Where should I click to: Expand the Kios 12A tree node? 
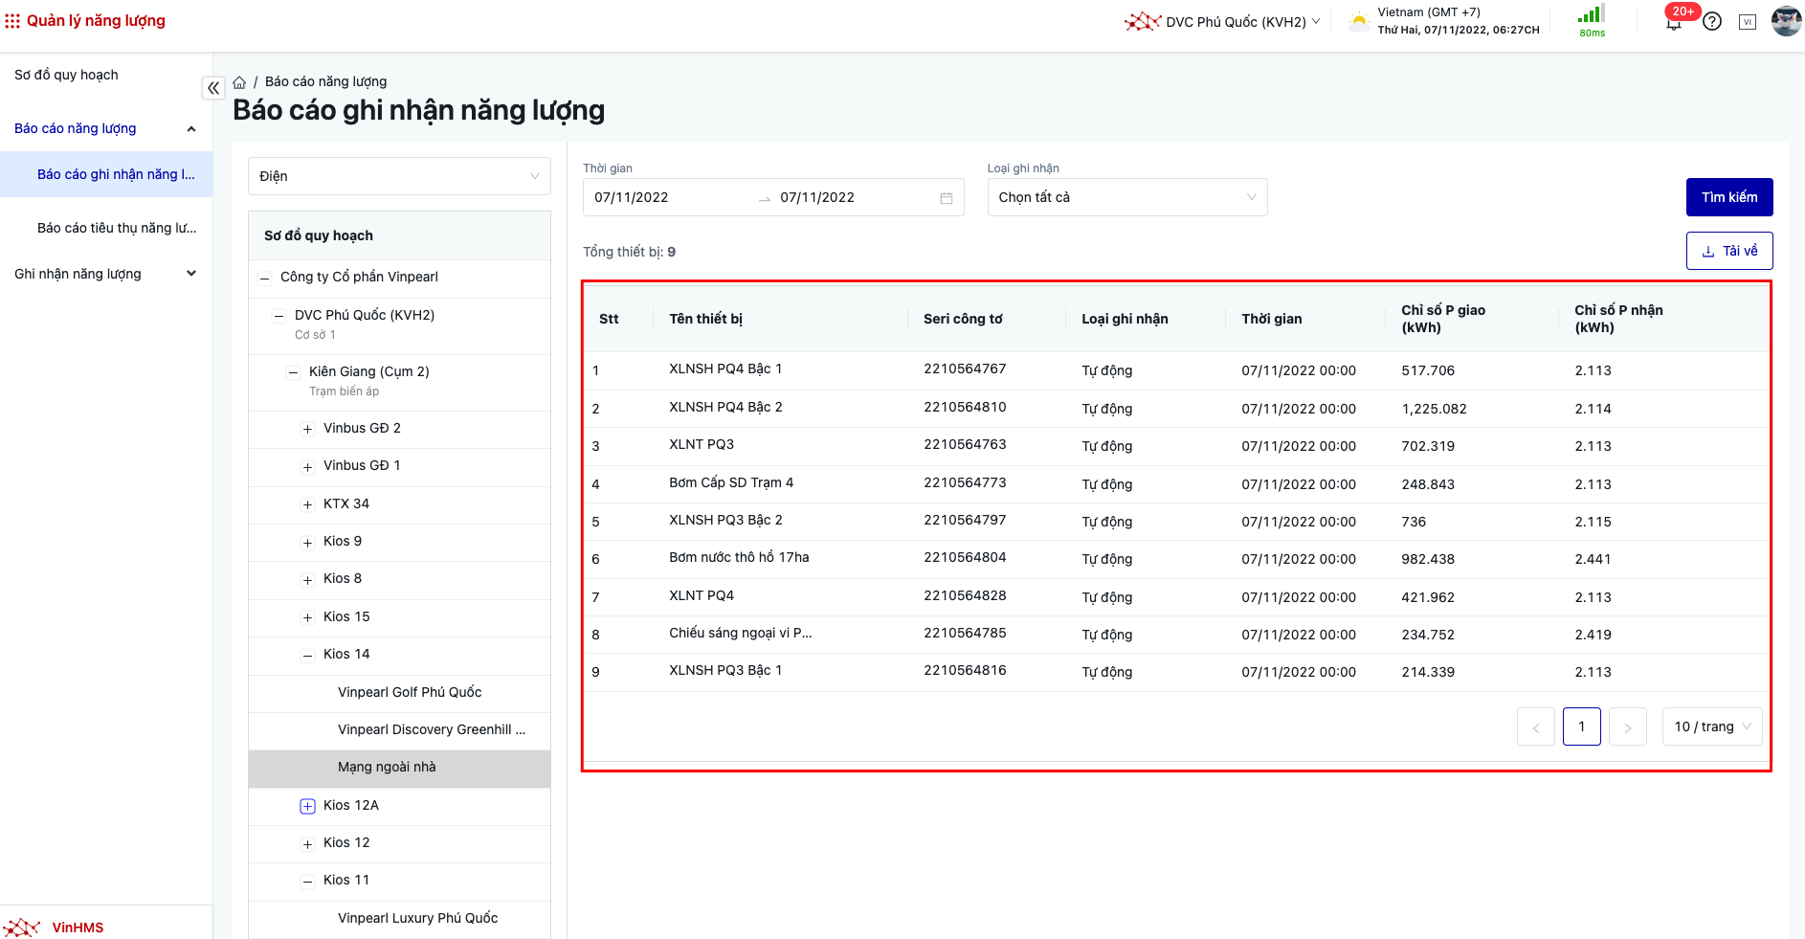point(307,806)
